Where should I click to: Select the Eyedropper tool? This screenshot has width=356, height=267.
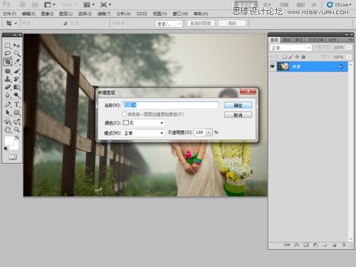(x=16, y=62)
